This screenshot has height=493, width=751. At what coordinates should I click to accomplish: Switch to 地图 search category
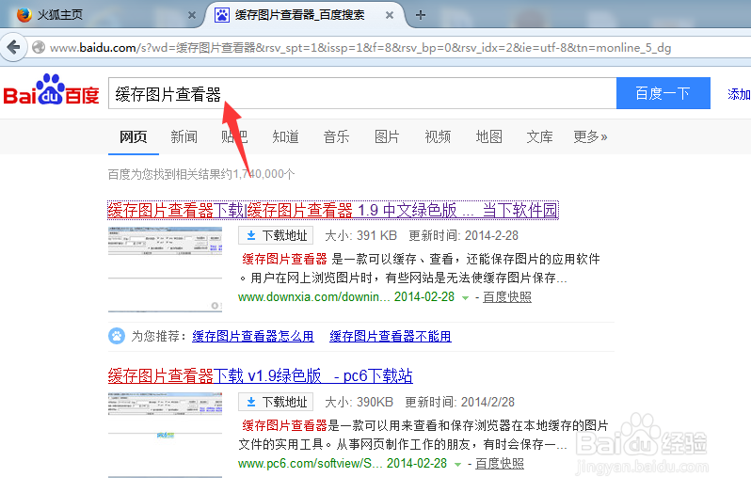point(488,136)
